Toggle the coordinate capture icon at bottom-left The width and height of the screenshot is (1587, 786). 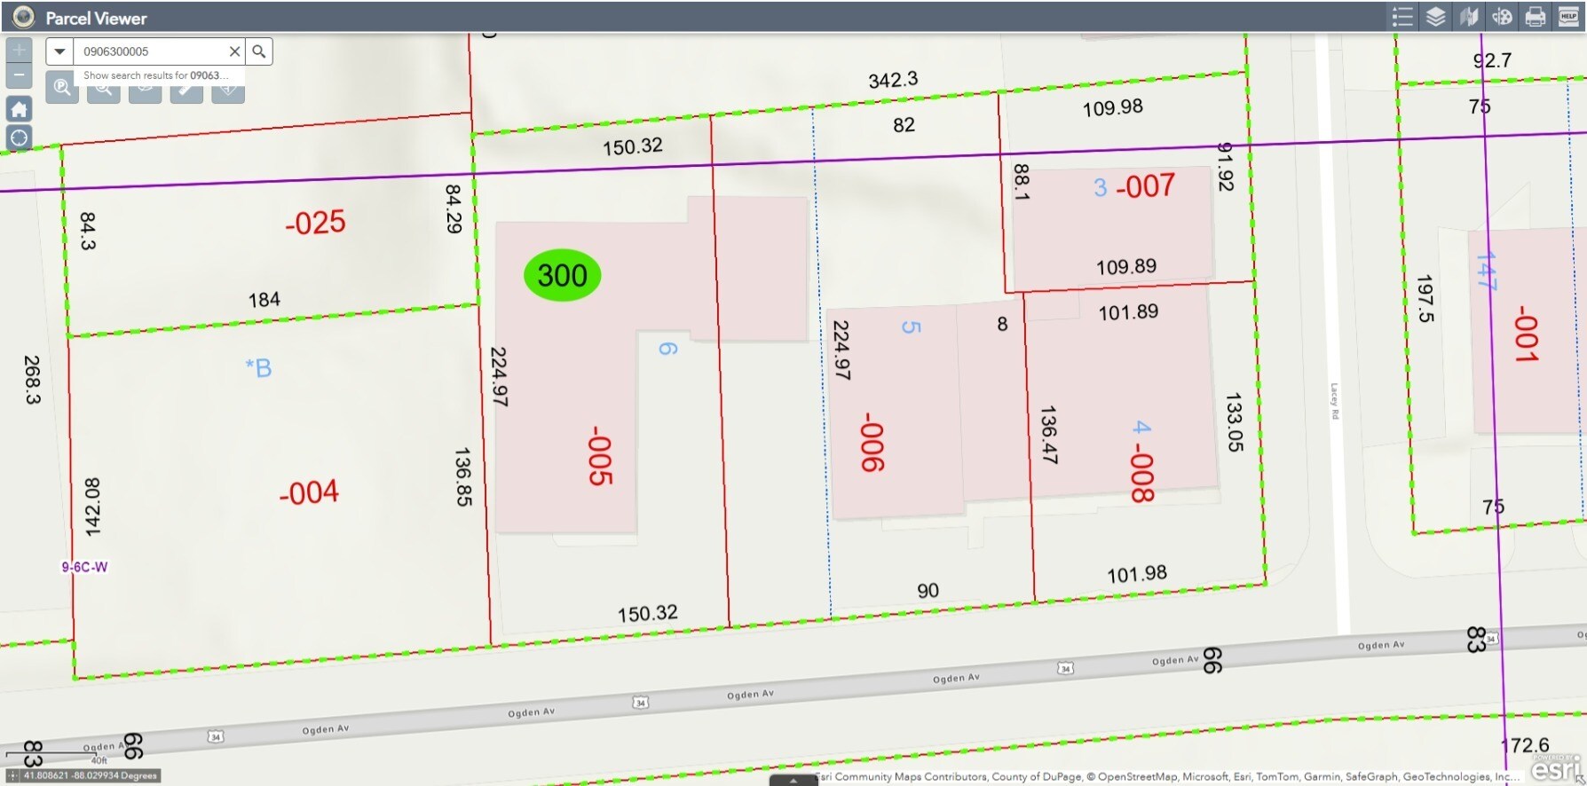pyautogui.click(x=12, y=775)
